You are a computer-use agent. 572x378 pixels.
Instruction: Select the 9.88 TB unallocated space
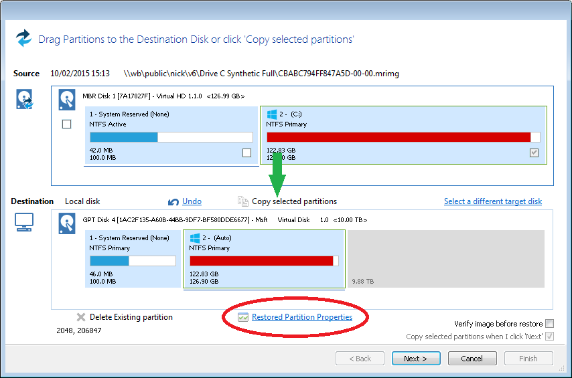(x=445, y=259)
